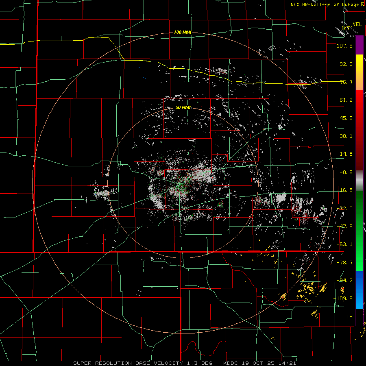Select the 61.2 value on the velocity scale
The height and width of the screenshot is (366, 366).
(x=346, y=100)
